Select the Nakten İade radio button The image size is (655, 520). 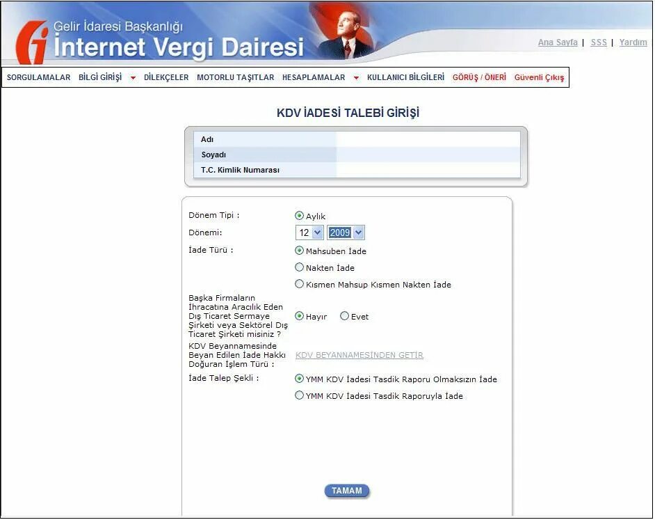300,267
